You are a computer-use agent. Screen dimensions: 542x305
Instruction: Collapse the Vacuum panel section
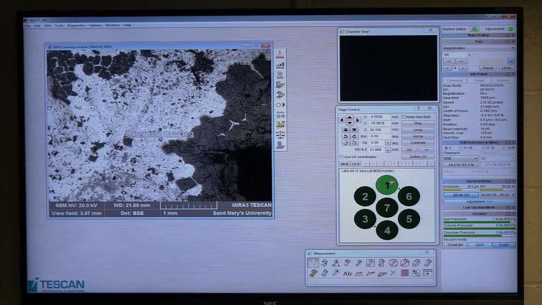507,214
